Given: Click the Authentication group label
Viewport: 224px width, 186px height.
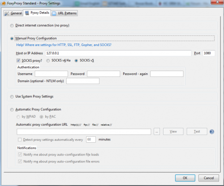Looking at the screenshot, I should [28, 67].
